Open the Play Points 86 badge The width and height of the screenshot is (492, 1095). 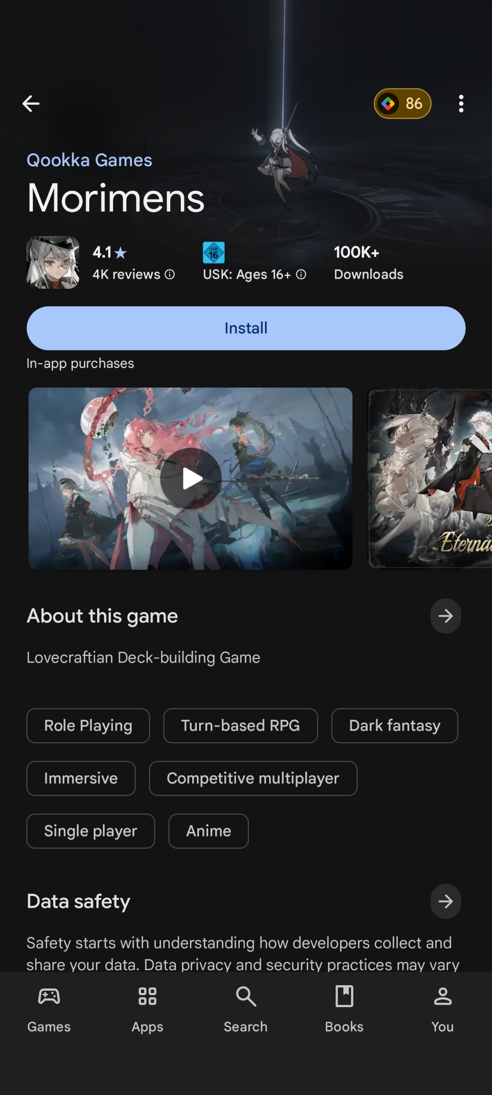click(402, 103)
